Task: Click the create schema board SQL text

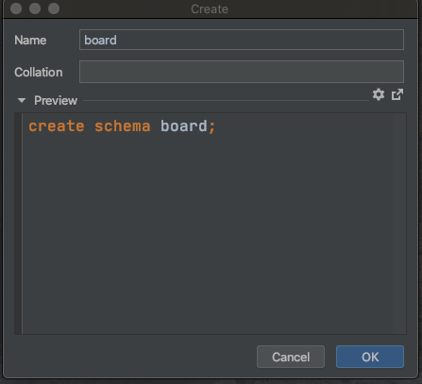Action: (x=122, y=126)
